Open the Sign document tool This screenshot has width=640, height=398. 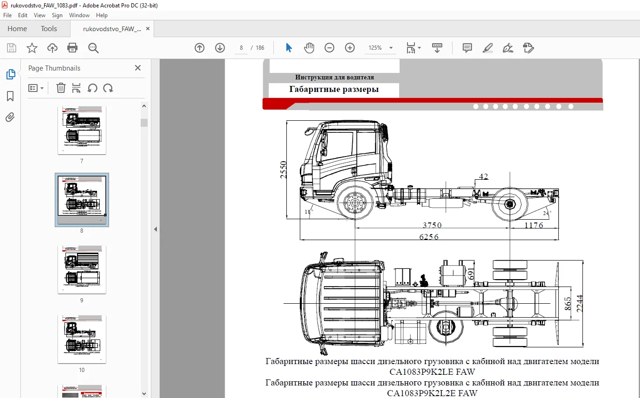coord(508,48)
